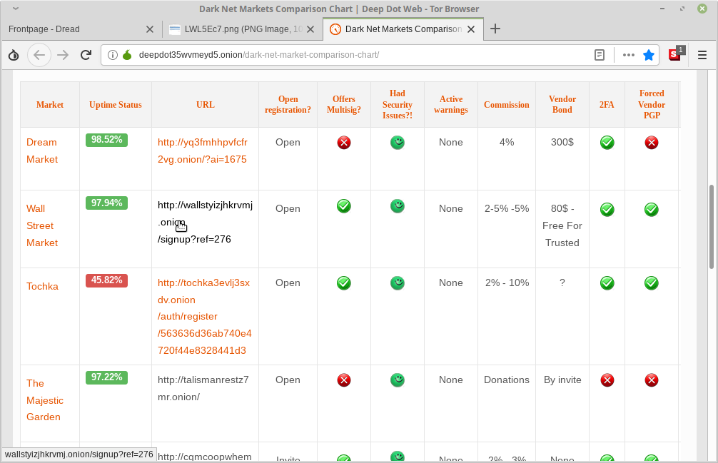Click 2FA green check for Dream Market
The height and width of the screenshot is (463, 718).
coord(607,143)
